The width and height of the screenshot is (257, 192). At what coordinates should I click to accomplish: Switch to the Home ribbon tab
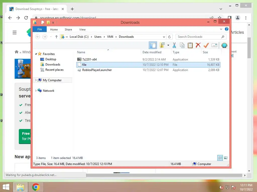(x=54, y=29)
